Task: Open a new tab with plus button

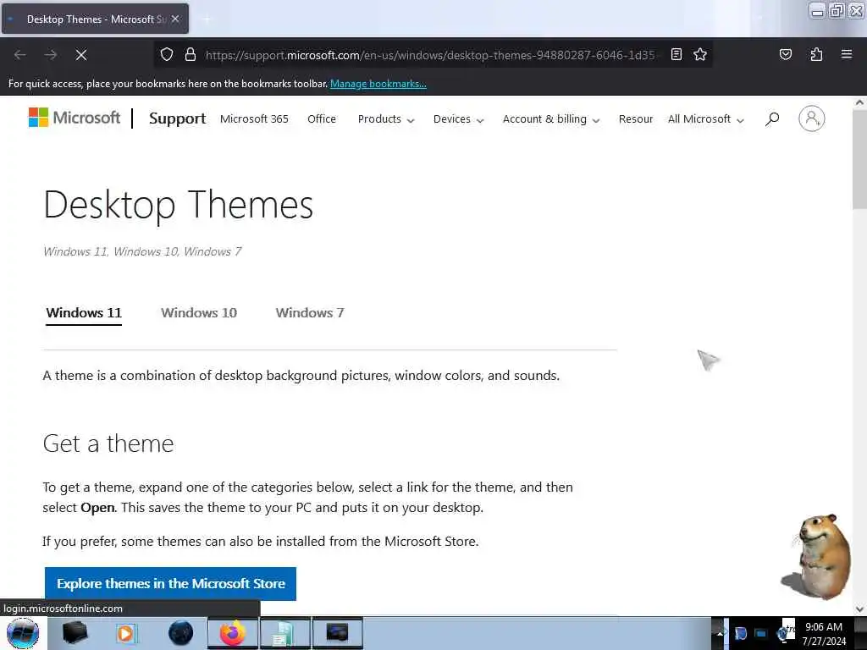Action: [207, 19]
